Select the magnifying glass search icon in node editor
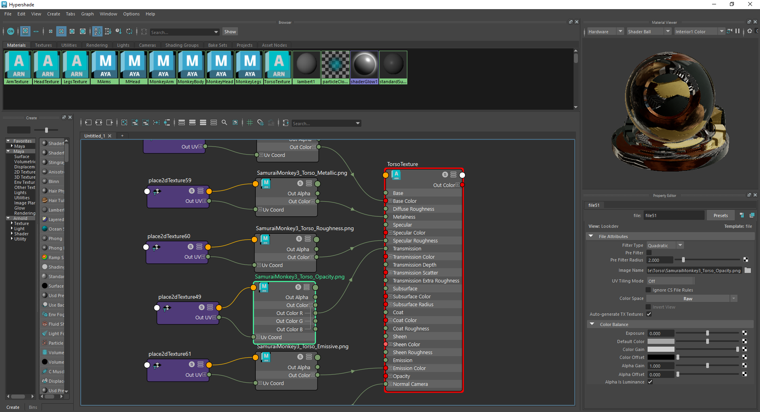The height and width of the screenshot is (412, 760). (224, 123)
